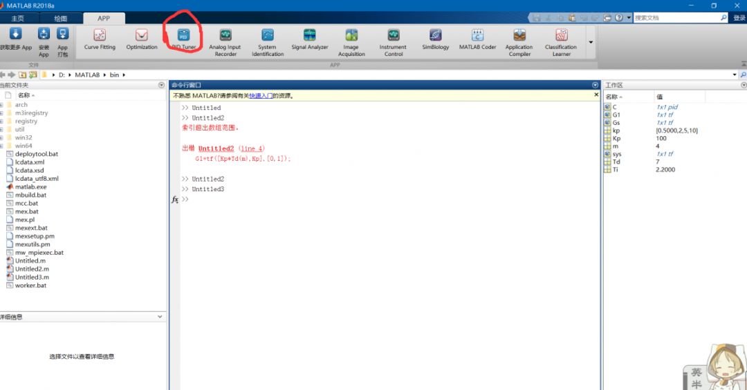Screen dimensions: 747x390
Task: Expand the arrow after the bin path segment
Action: coord(124,75)
